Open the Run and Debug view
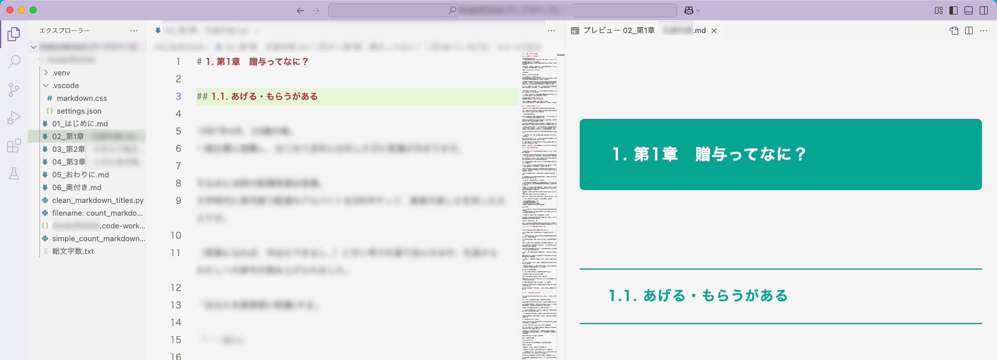This screenshot has width=997, height=360. (14, 118)
